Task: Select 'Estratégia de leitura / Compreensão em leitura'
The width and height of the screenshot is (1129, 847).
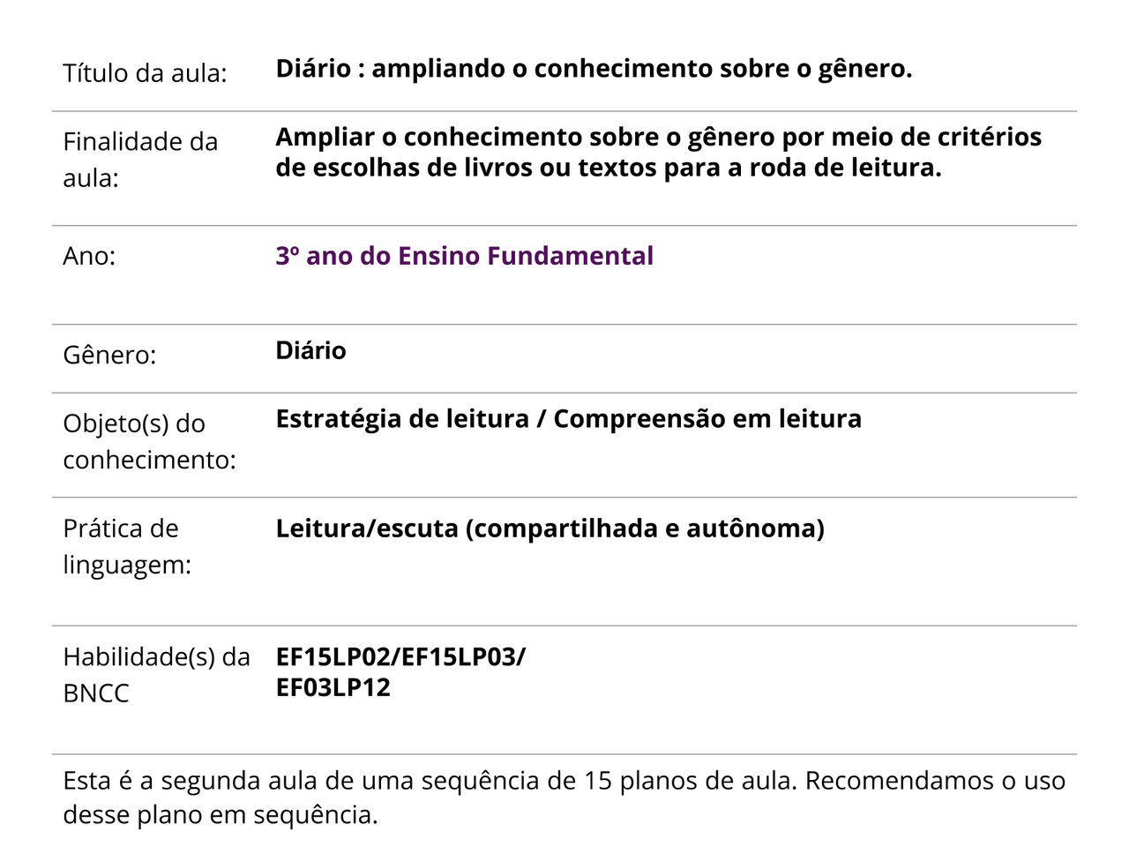Action: [569, 419]
